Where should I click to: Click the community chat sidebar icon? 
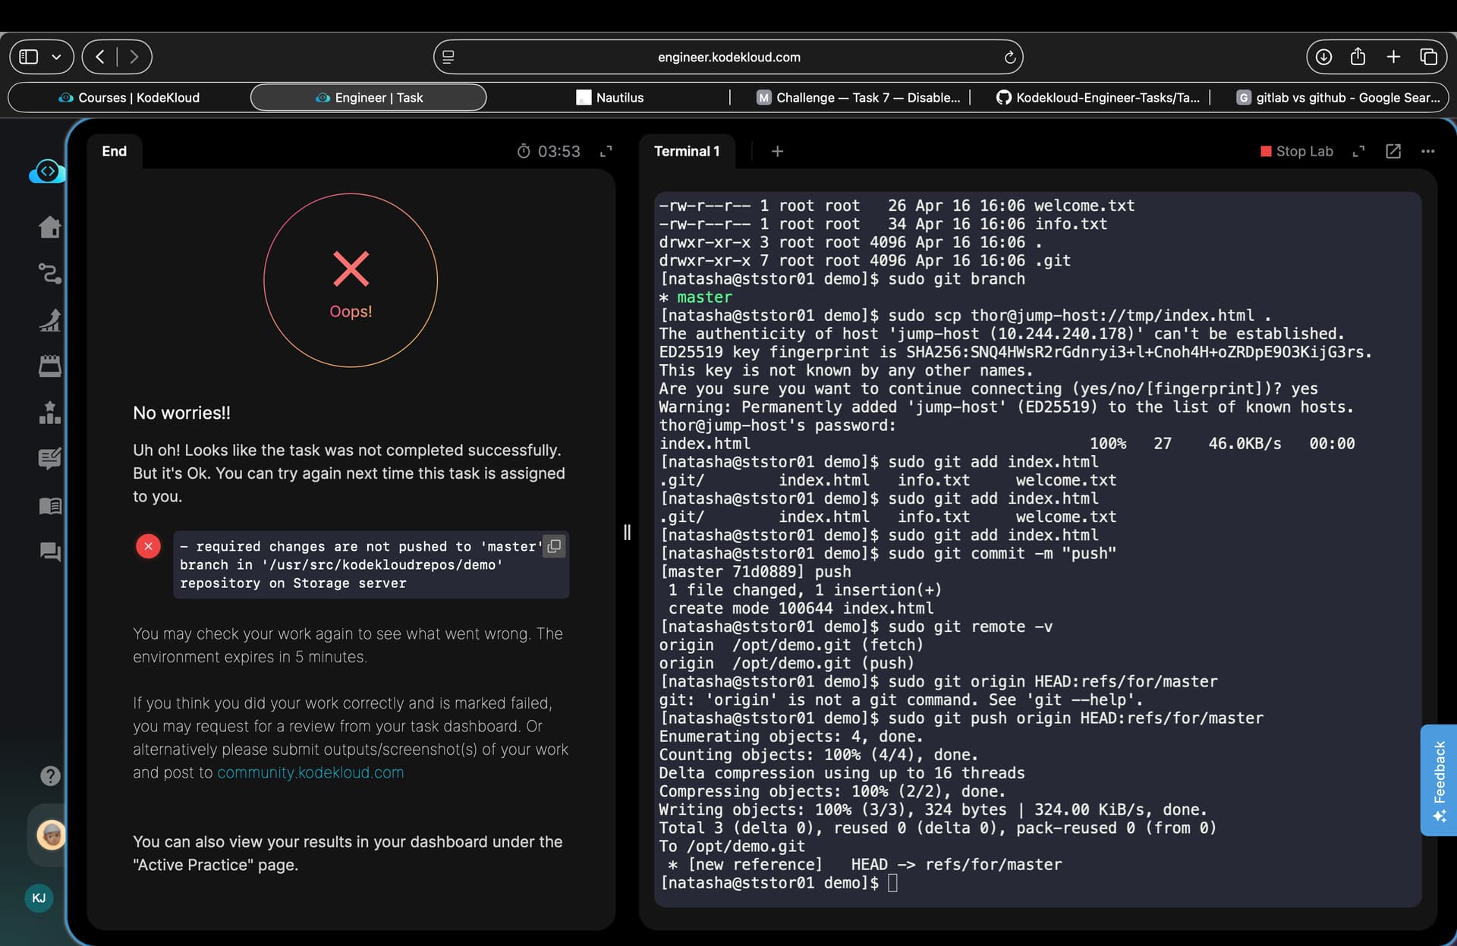(50, 552)
